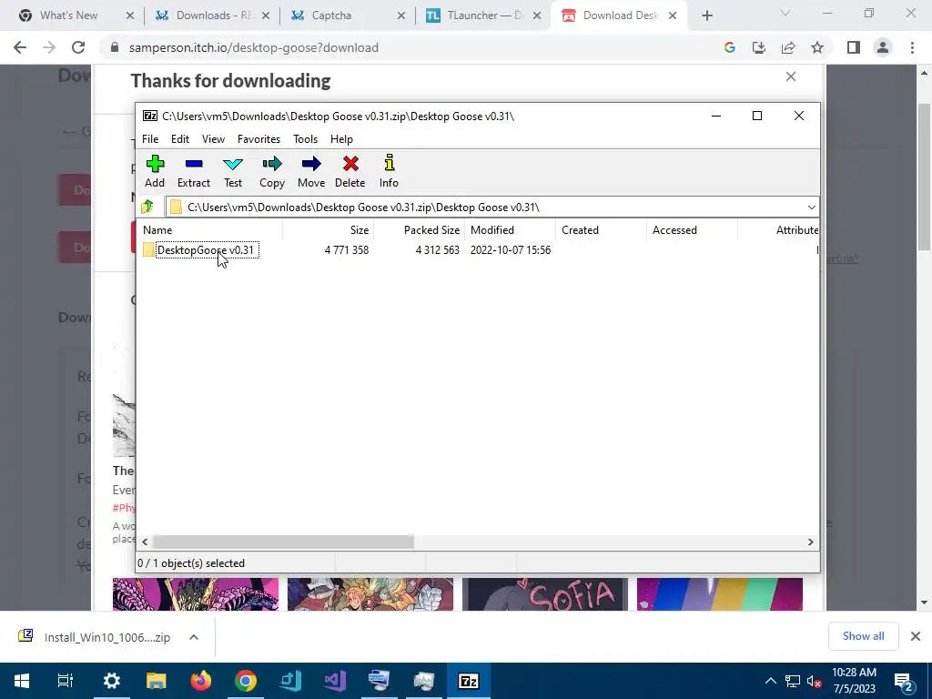
Task: Open the Chrome profile avatar
Action: click(883, 47)
